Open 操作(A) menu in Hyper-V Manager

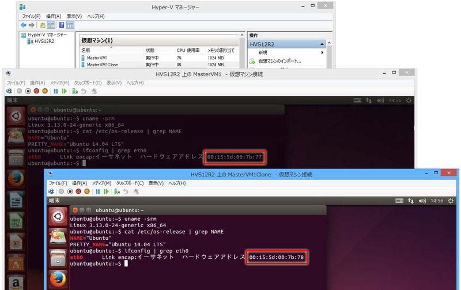pyautogui.click(x=54, y=16)
